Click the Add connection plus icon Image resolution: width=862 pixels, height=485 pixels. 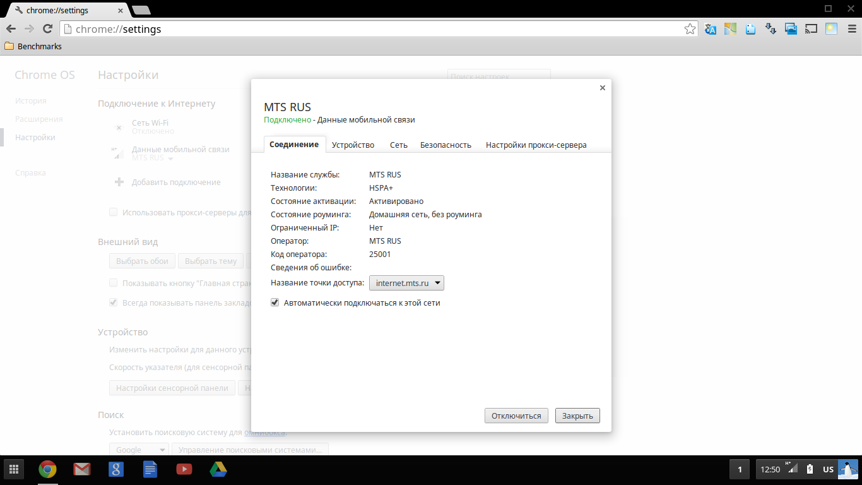[119, 182]
